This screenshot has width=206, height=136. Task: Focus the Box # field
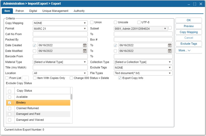click(x=143, y=39)
